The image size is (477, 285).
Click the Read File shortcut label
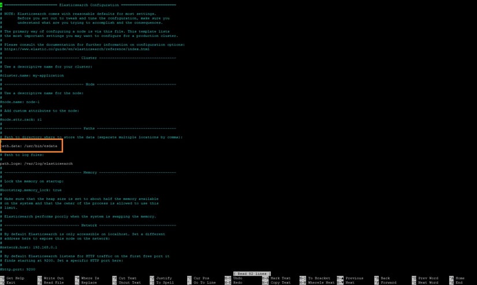(53, 283)
